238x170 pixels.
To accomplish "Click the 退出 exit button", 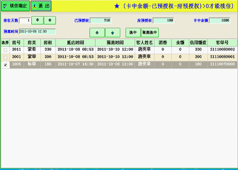I will click(41, 6).
